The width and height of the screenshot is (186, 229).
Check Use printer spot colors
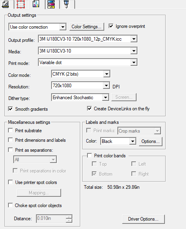[x=10, y=182]
